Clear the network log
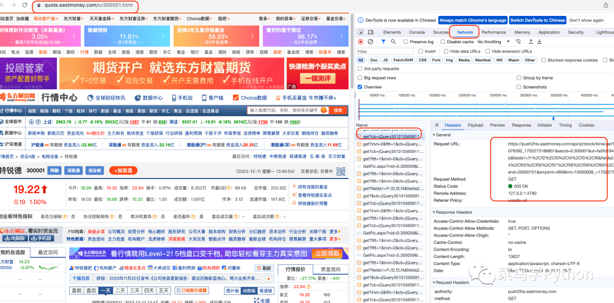 pos(371,41)
